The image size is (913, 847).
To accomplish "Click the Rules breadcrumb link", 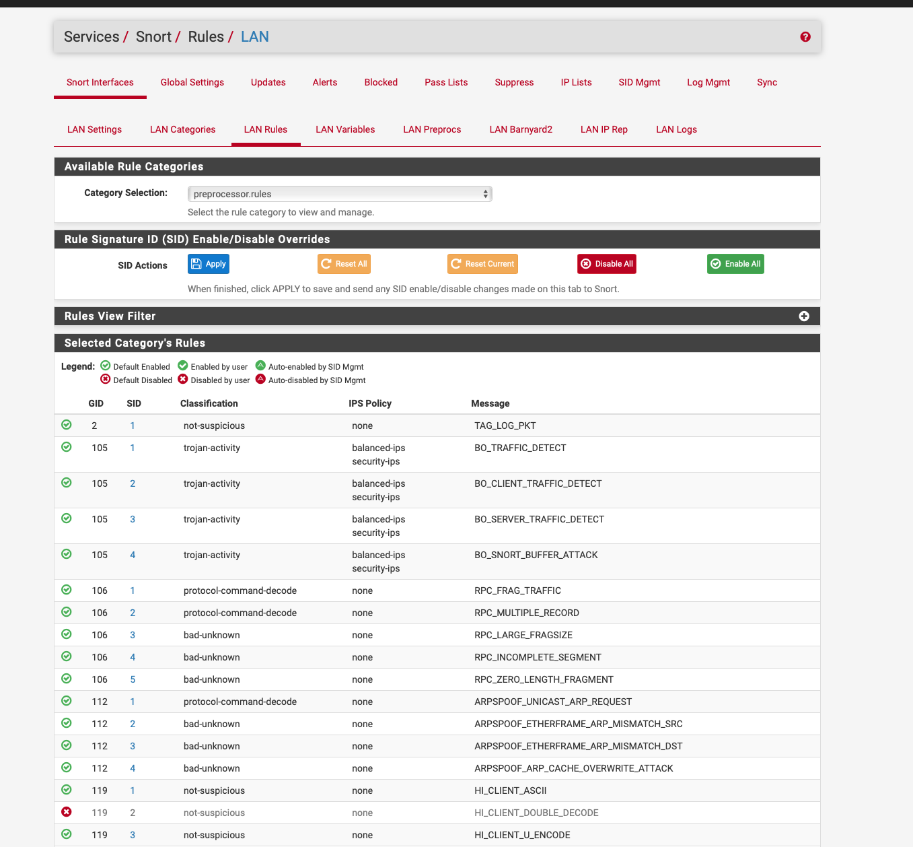I will 206,37.
